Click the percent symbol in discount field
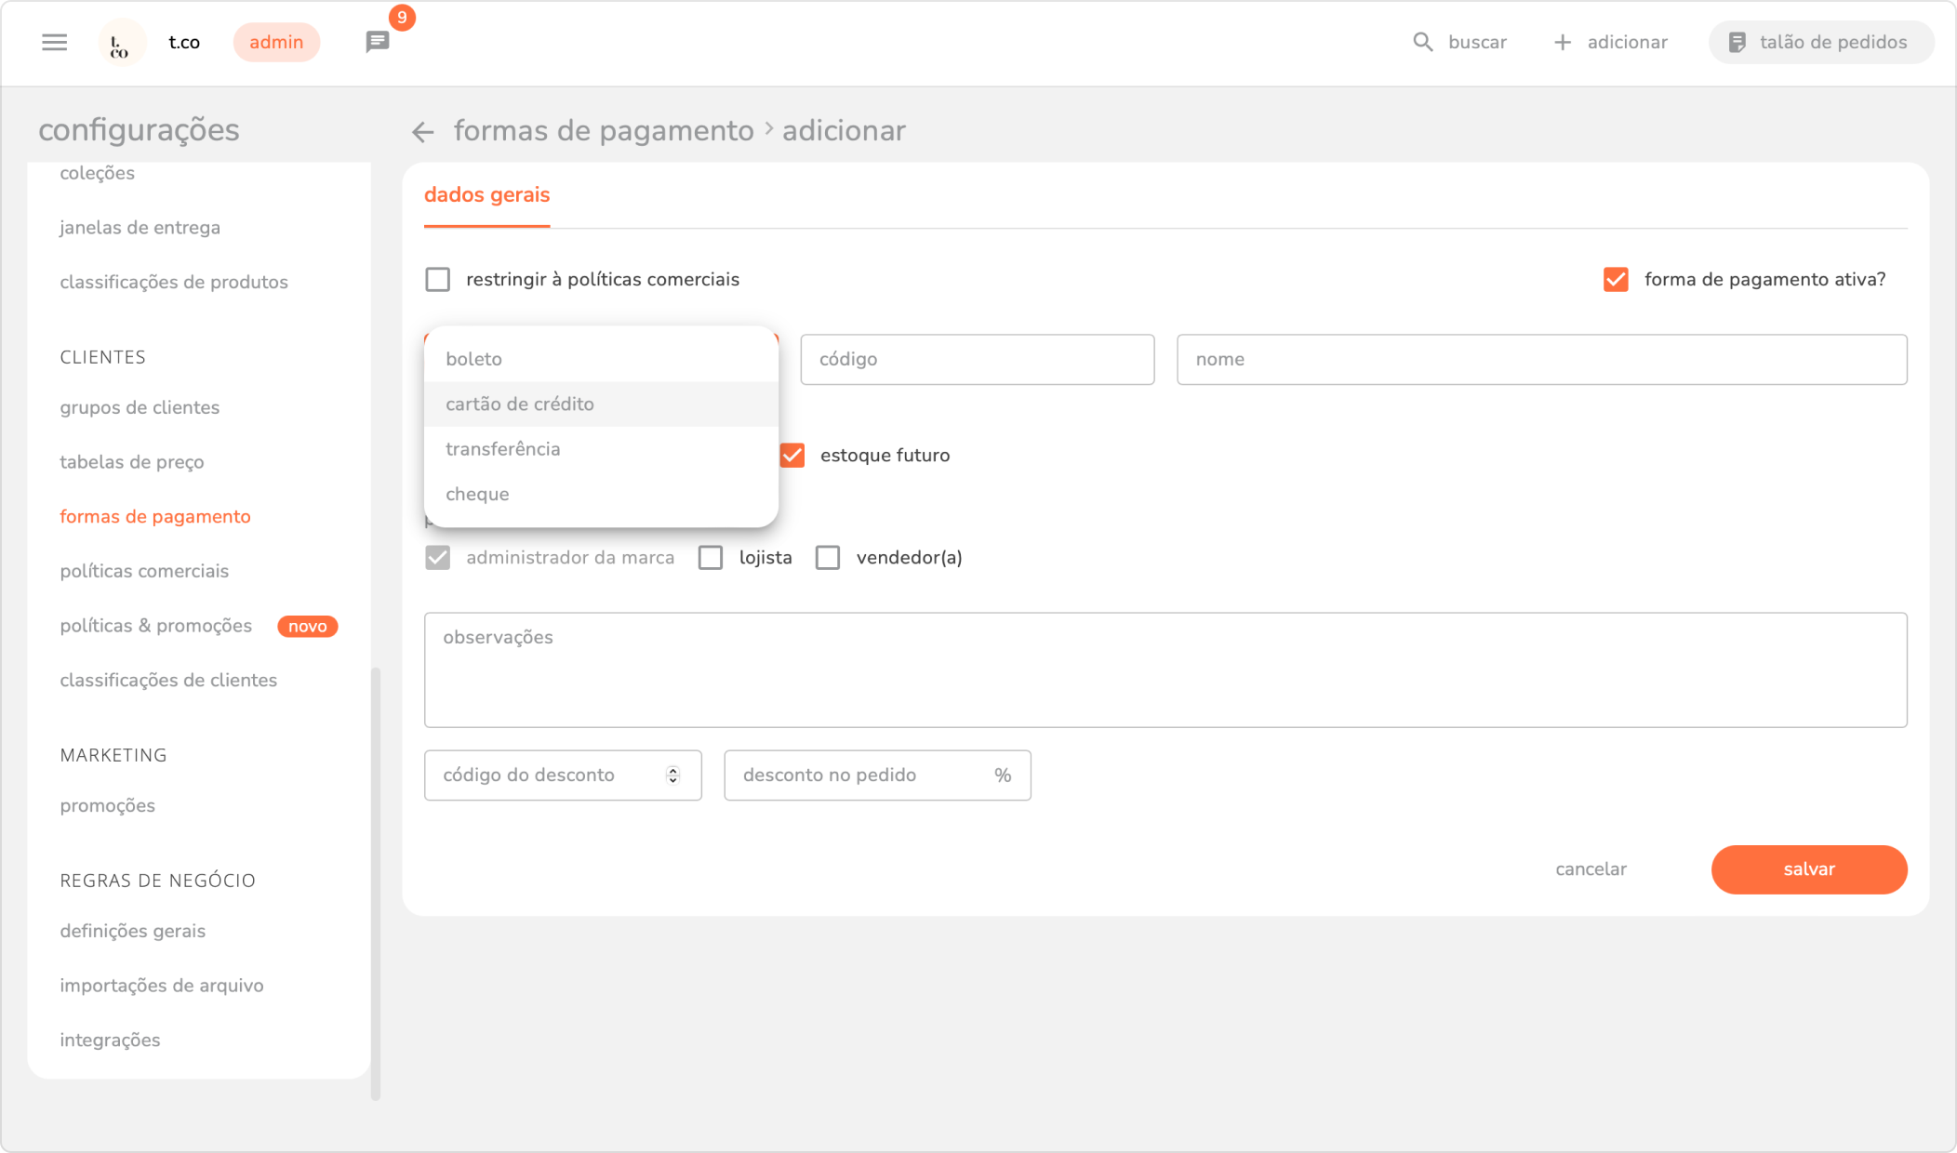Image resolution: width=1957 pixels, height=1153 pixels. click(1002, 775)
